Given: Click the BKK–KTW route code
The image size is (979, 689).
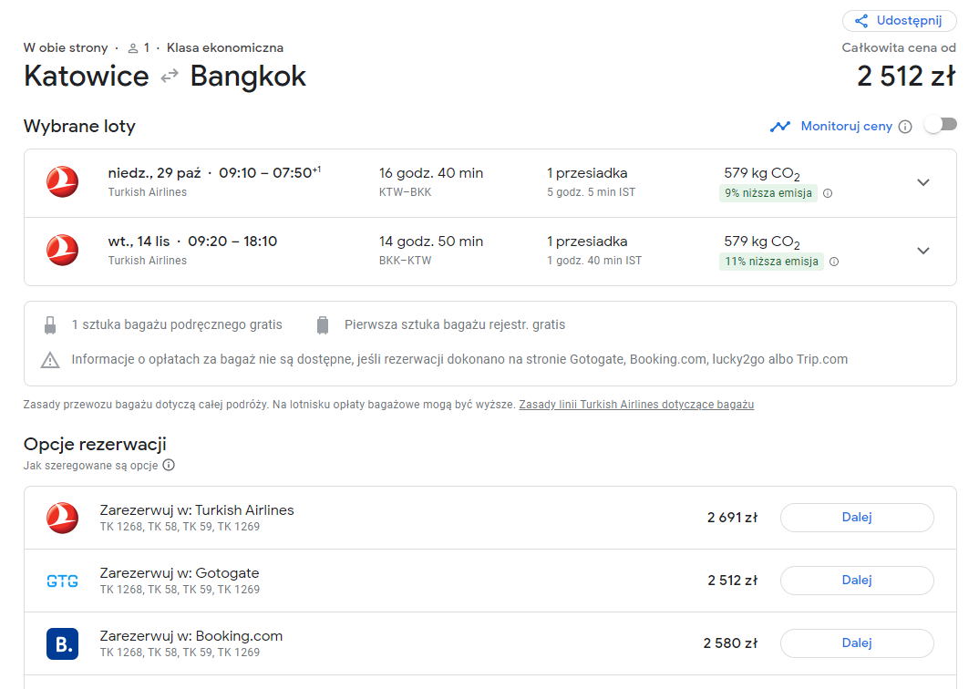Looking at the screenshot, I should point(406,261).
